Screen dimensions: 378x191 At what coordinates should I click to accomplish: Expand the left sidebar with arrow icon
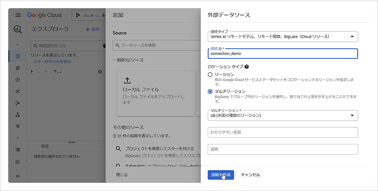click(x=18, y=176)
